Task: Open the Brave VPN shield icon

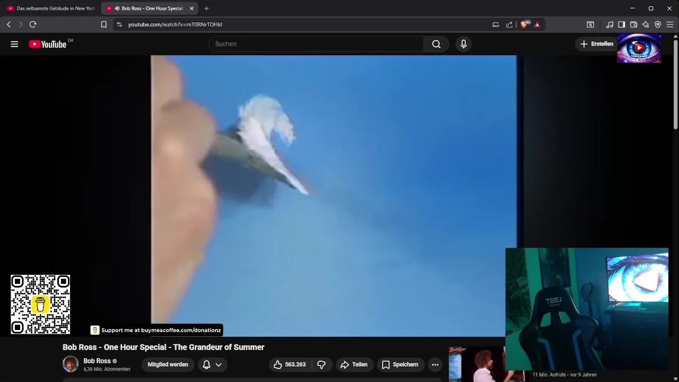Action: (658, 24)
